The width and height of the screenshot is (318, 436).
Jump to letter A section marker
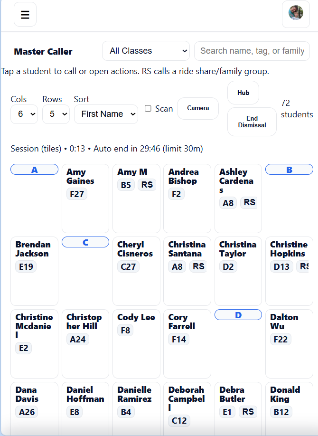pyautogui.click(x=34, y=170)
